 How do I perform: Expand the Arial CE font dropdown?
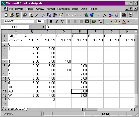click(35, 21)
